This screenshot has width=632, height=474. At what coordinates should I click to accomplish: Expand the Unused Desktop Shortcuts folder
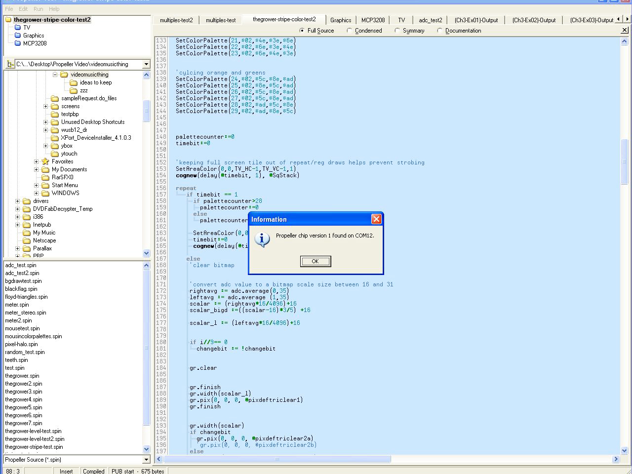tap(45, 122)
